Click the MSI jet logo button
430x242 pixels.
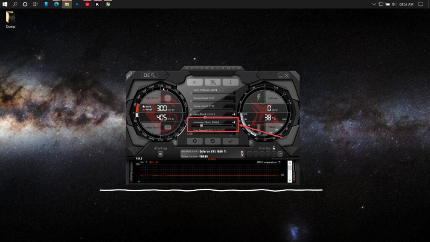212,82
